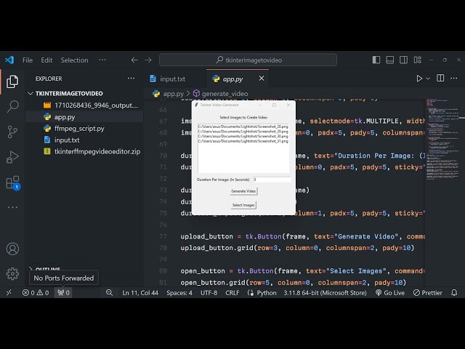The image size is (465, 349).
Task: Open the Source Control view
Action: point(12,132)
